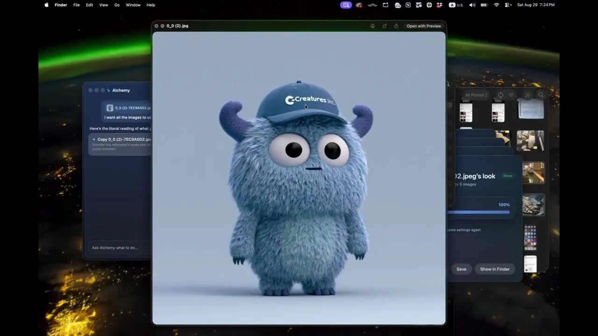598x336 pixels.
Task: Click the green Done status label
Action: (x=507, y=176)
